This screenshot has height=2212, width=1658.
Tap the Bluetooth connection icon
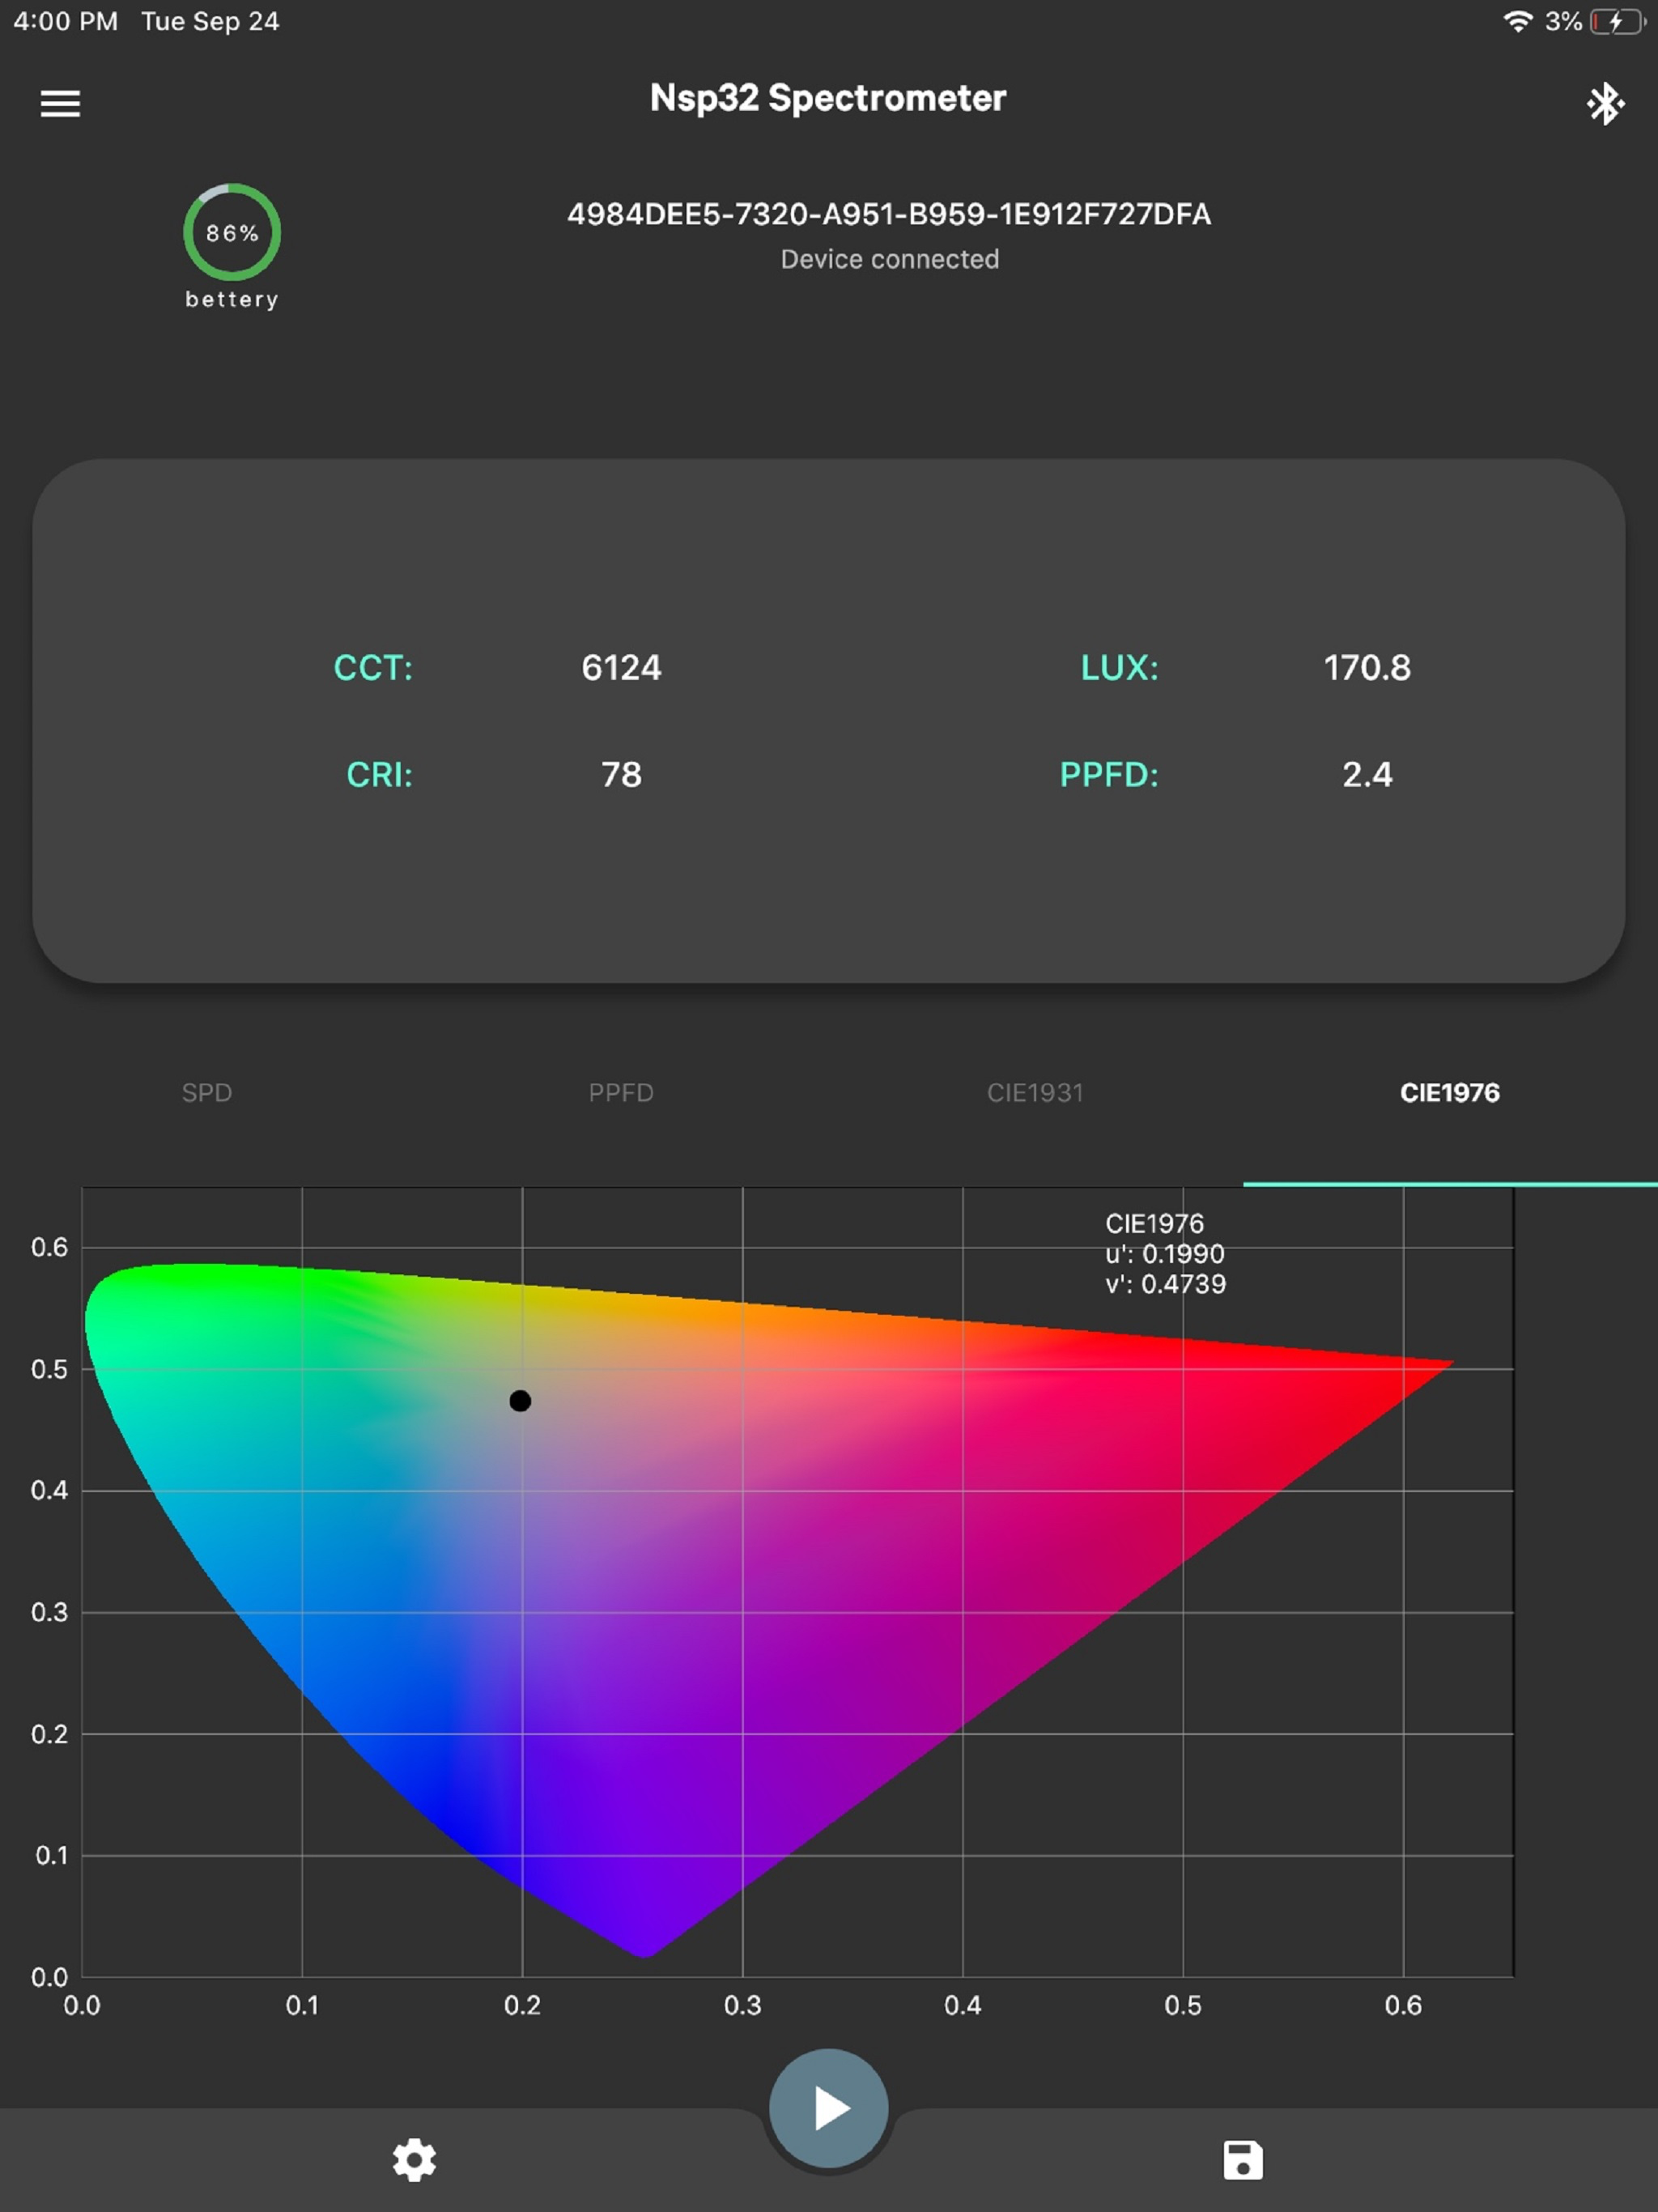click(x=1605, y=103)
